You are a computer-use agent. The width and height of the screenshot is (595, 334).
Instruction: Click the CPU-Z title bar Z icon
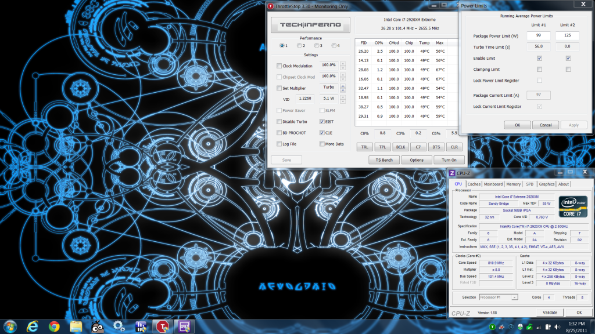[452, 173]
